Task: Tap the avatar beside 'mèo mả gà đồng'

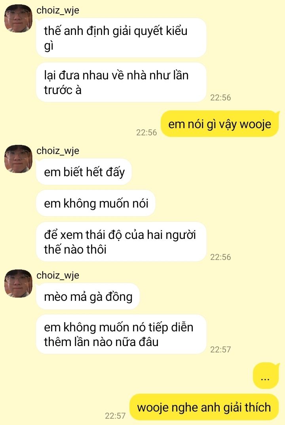Action: tap(18, 283)
